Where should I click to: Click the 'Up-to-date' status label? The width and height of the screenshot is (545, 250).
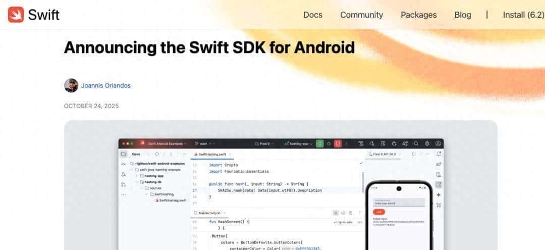point(343,222)
